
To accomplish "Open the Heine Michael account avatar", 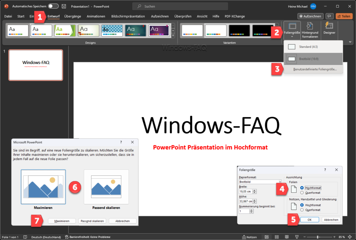I will [313, 6].
